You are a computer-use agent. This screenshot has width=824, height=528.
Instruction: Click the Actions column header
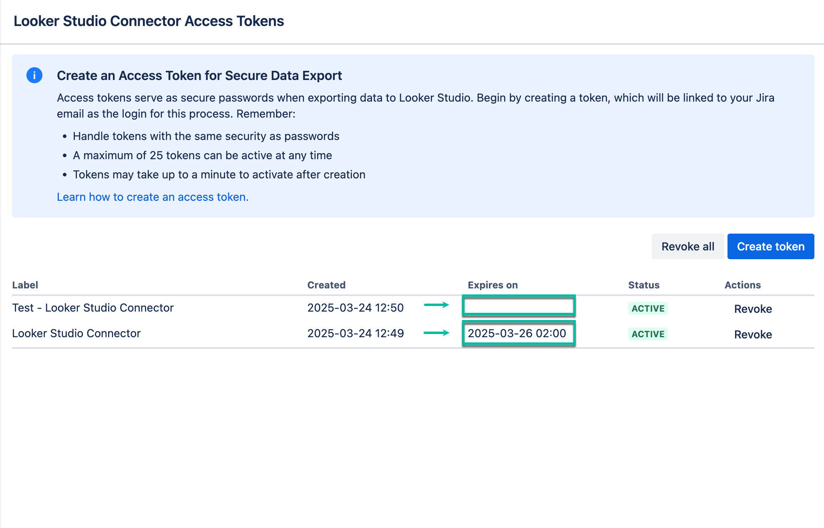[743, 284]
